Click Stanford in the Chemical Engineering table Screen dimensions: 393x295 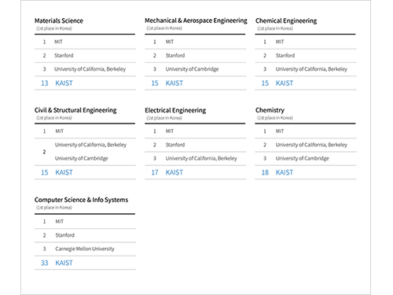pos(285,55)
